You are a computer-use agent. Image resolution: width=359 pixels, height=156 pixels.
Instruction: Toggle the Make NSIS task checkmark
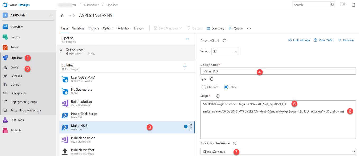[186, 126]
